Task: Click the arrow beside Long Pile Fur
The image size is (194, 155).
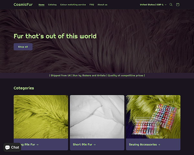Action: coord(38,145)
